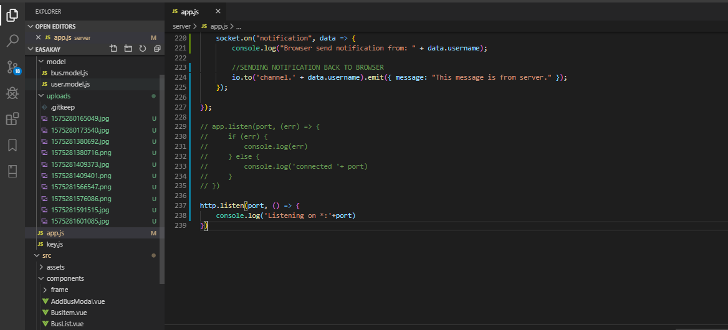Click the EXPLORER panel title

48,12
